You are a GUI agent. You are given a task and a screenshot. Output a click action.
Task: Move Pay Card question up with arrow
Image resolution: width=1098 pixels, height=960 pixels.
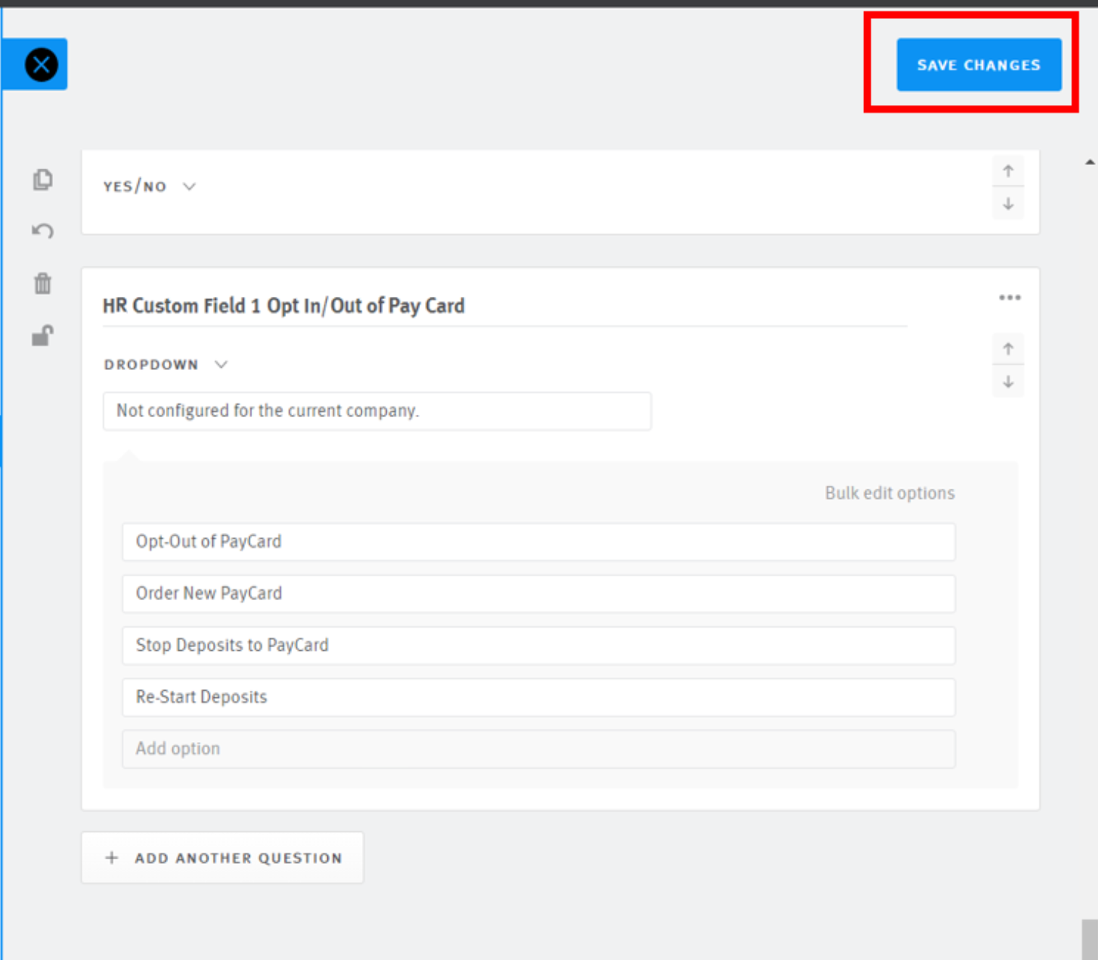(1007, 349)
